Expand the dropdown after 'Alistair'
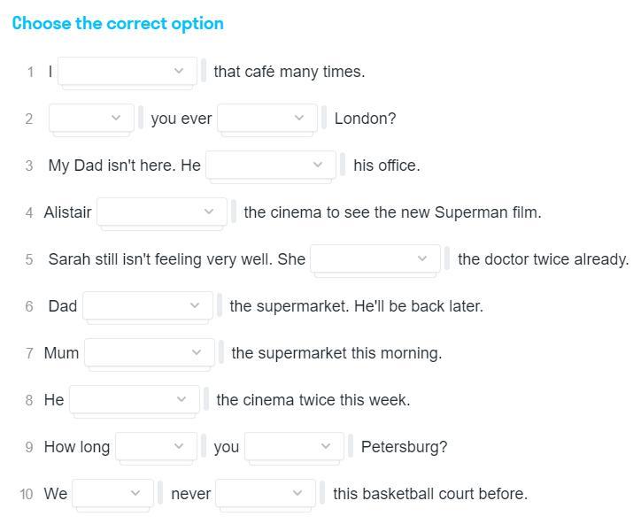This screenshot has width=633, height=524. click(x=162, y=212)
